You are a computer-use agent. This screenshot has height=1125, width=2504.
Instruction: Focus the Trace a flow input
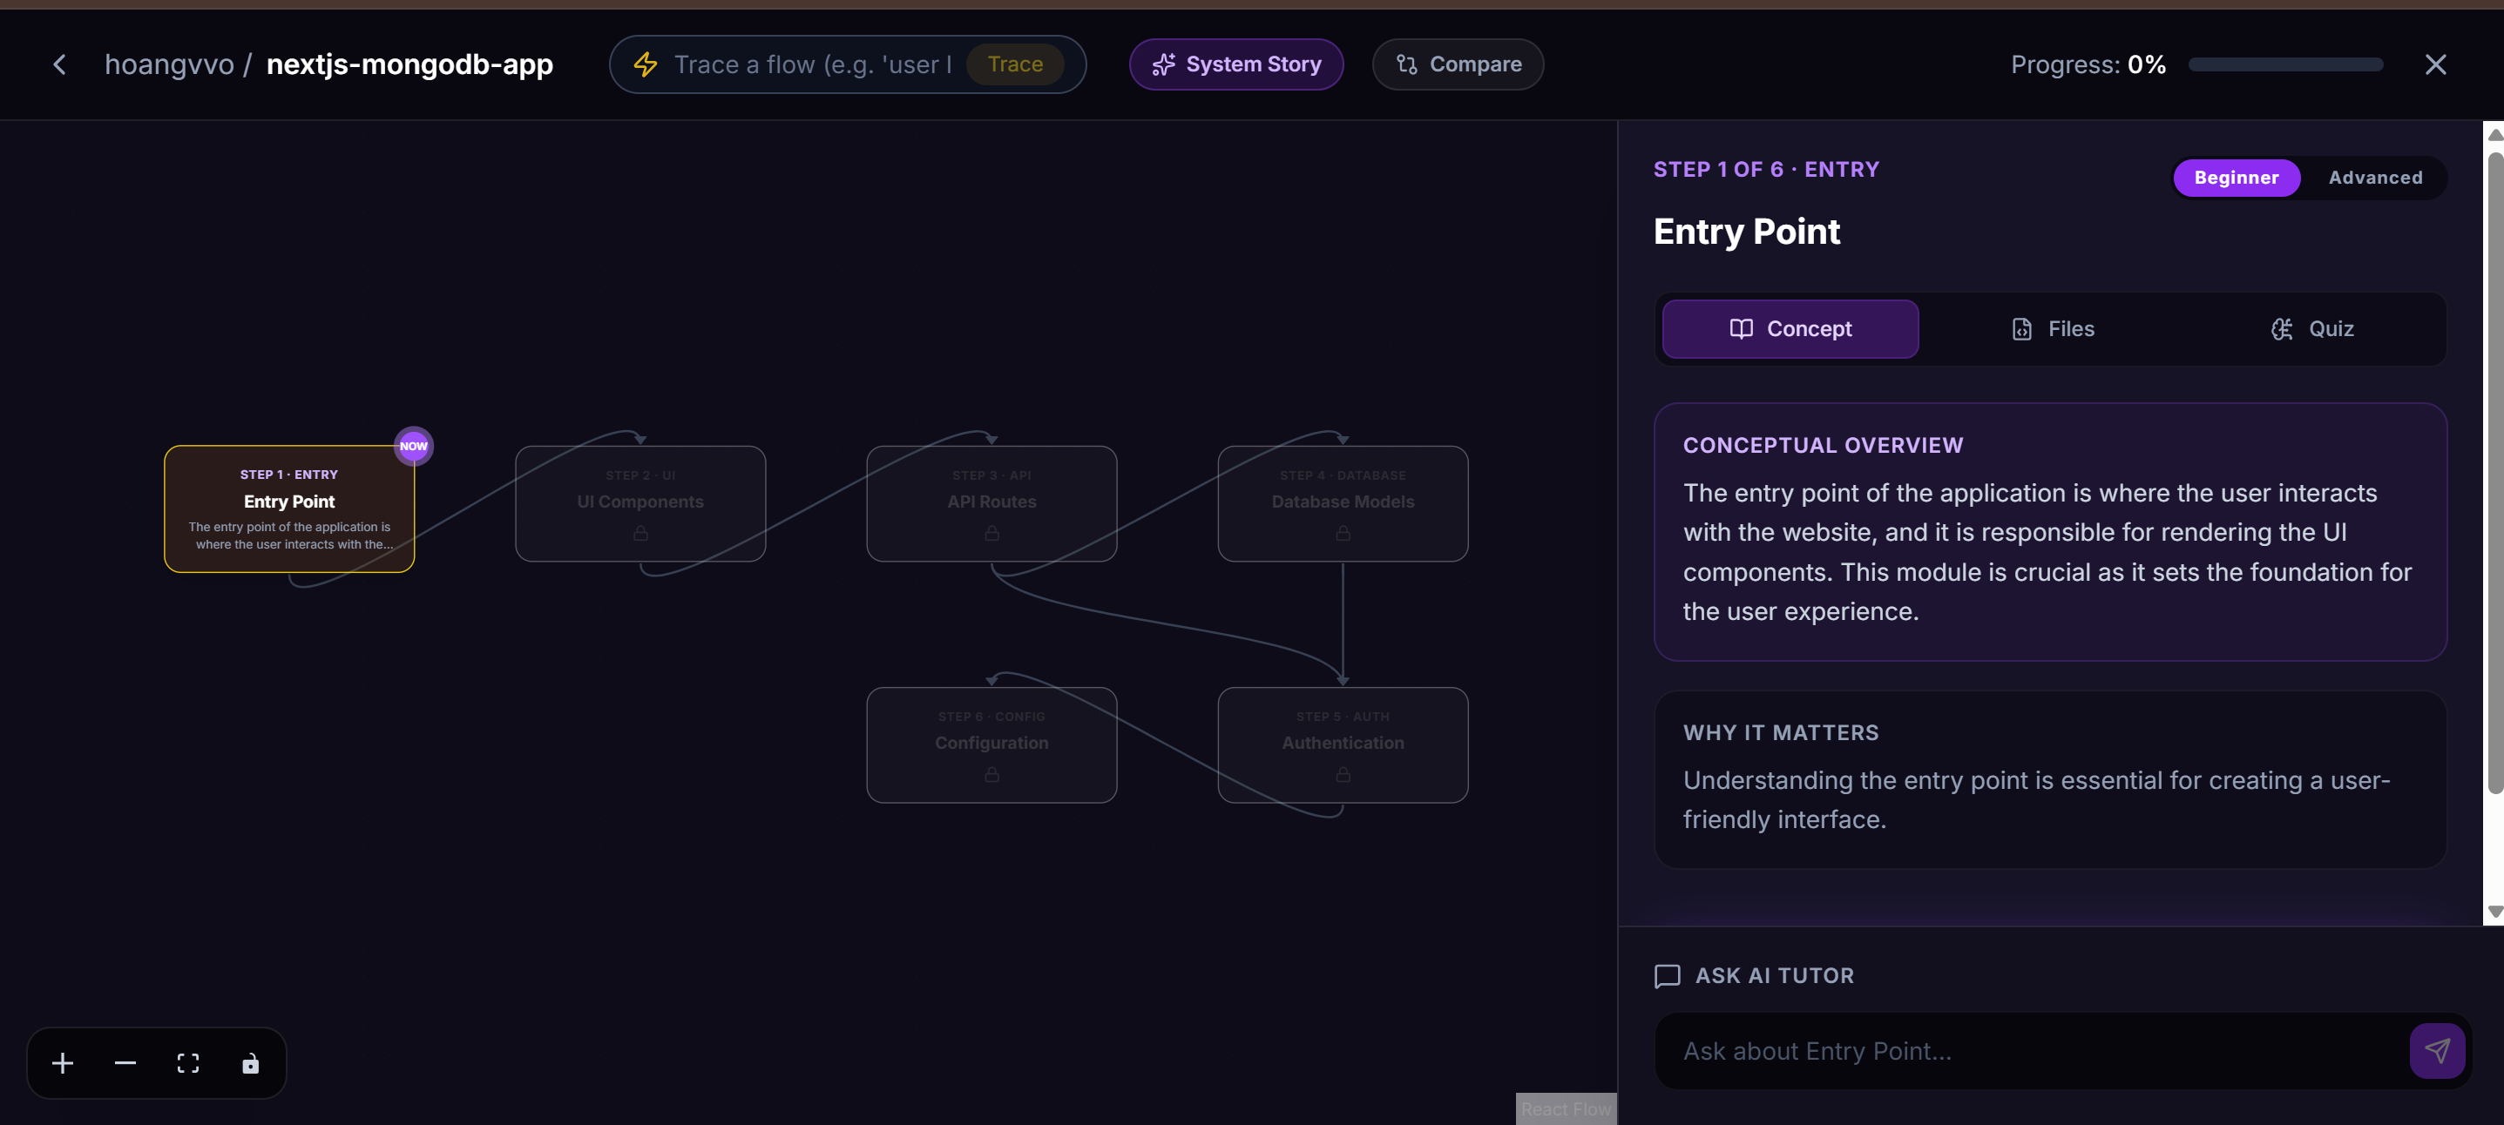[x=813, y=64]
